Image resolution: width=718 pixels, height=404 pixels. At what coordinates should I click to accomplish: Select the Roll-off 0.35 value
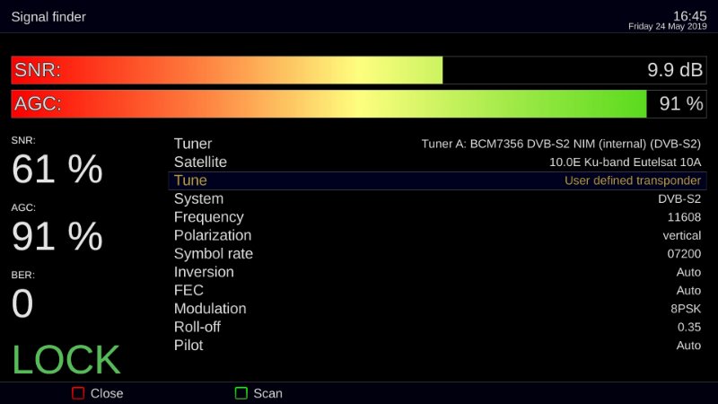[x=688, y=327]
